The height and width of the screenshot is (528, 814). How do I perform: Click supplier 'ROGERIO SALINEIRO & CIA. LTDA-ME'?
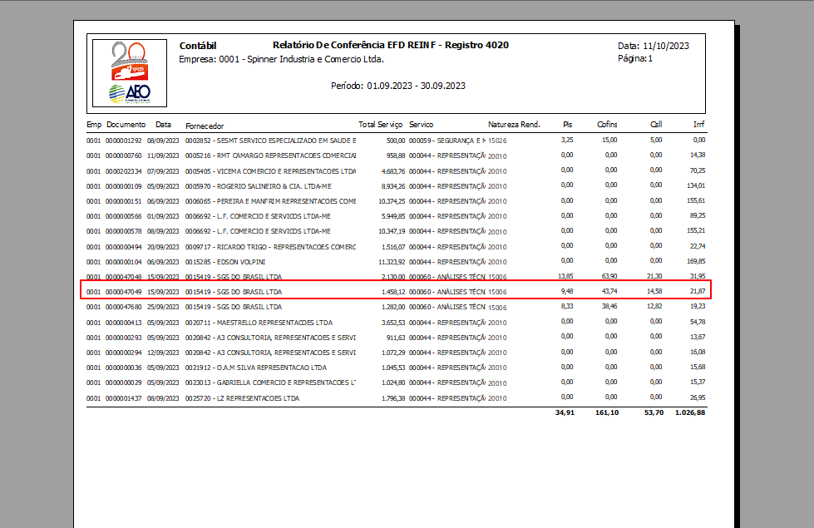pos(274,186)
